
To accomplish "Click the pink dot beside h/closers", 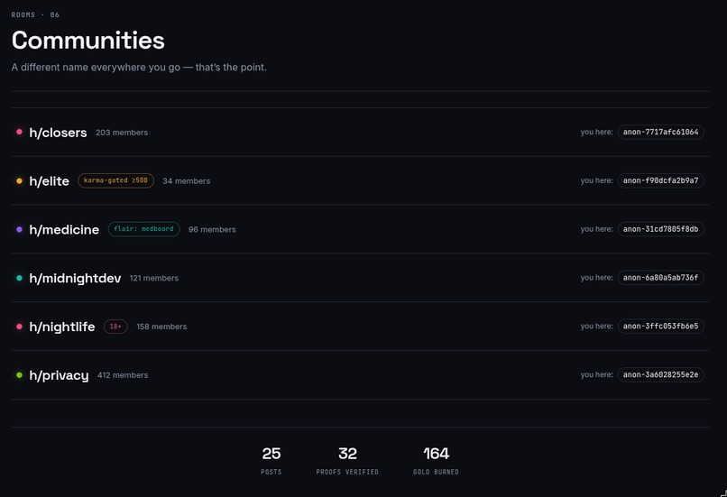I will (20, 132).
